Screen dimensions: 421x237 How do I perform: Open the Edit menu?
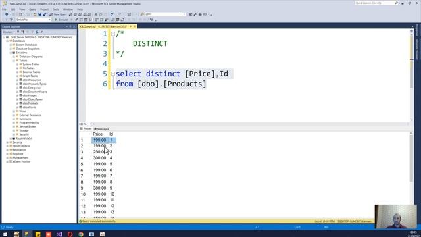pos(13,9)
